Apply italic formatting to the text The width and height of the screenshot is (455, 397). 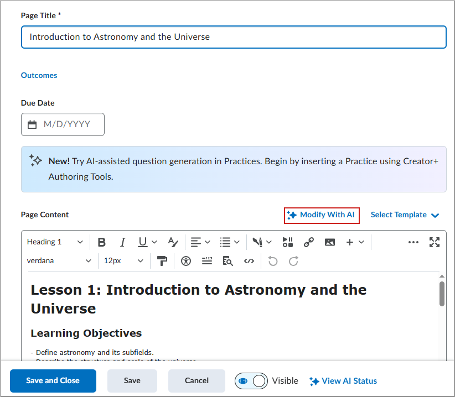[x=122, y=242]
